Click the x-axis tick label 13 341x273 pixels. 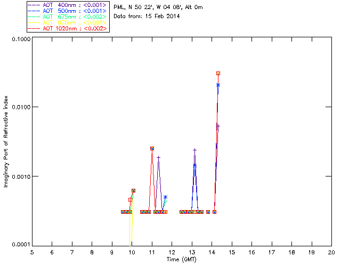(192, 252)
